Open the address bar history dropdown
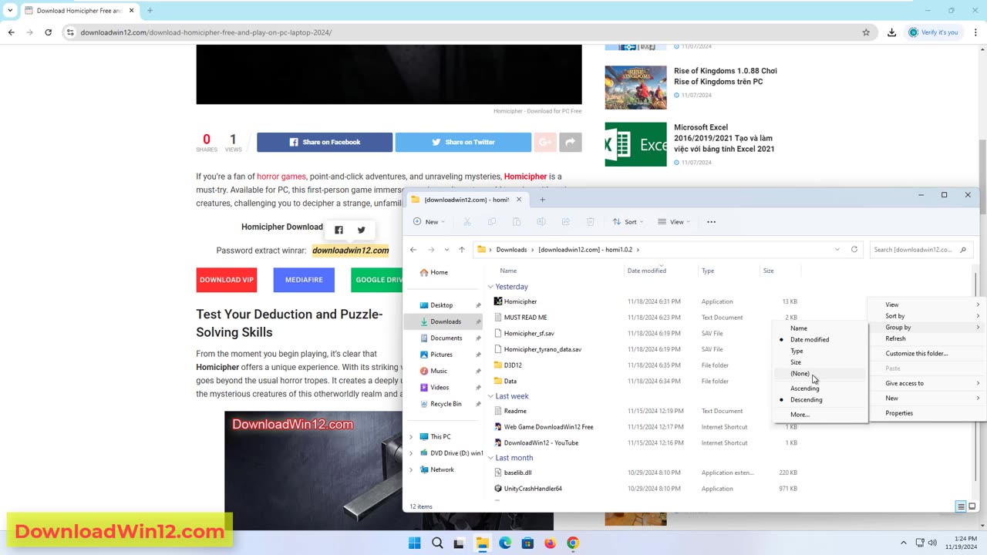This screenshot has height=555, width=987. pyautogui.click(x=837, y=250)
